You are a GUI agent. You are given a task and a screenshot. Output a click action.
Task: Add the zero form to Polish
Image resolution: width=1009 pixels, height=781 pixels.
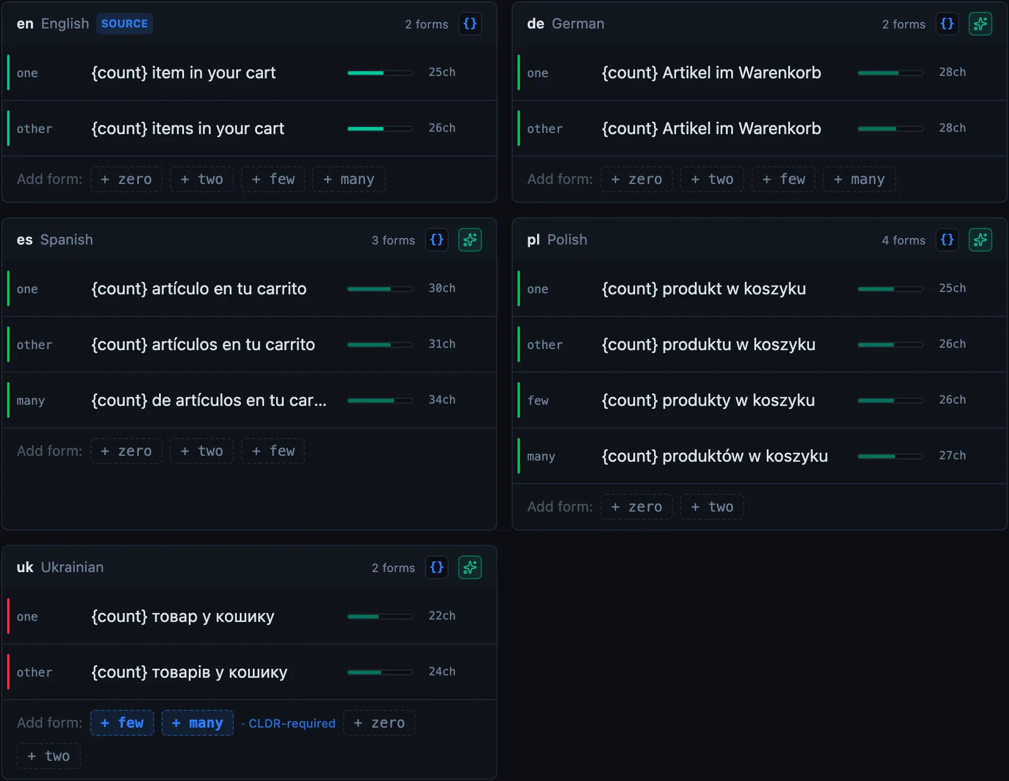(x=636, y=507)
